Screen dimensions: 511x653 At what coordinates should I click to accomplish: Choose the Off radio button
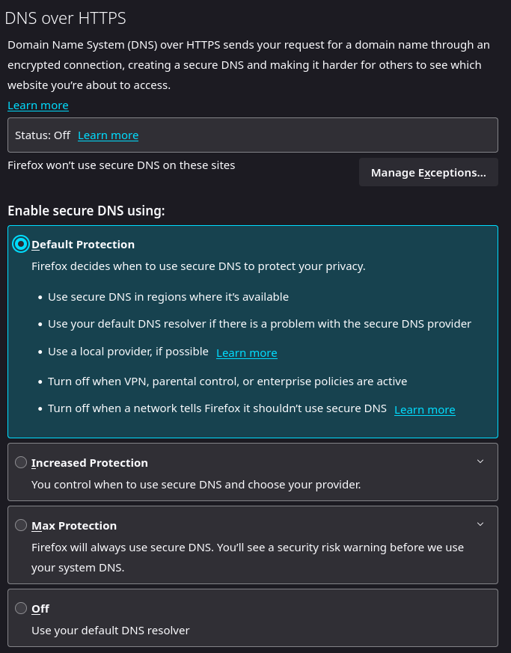point(21,608)
